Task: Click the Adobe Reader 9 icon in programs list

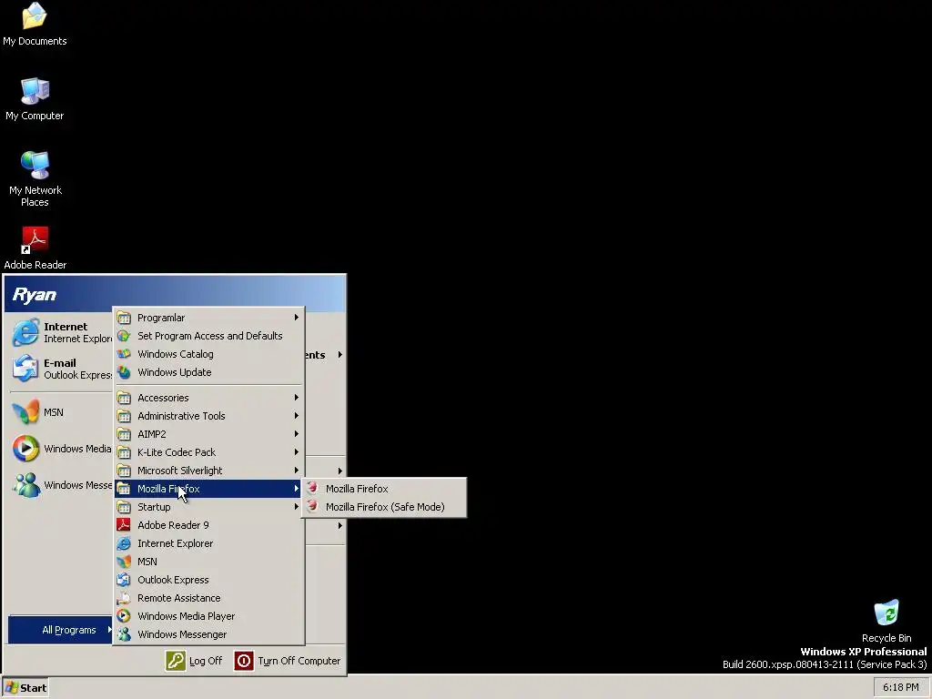Action: (124, 525)
